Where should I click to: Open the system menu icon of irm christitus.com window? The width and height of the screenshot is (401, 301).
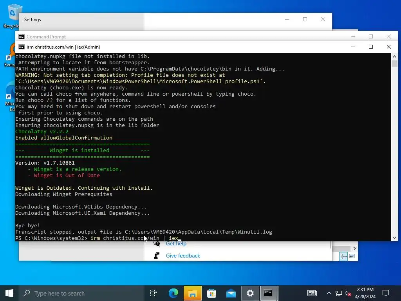coord(22,47)
